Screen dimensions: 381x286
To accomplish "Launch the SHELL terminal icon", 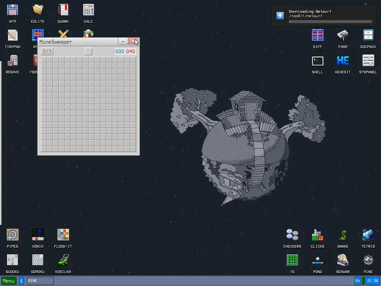I will click(x=317, y=61).
